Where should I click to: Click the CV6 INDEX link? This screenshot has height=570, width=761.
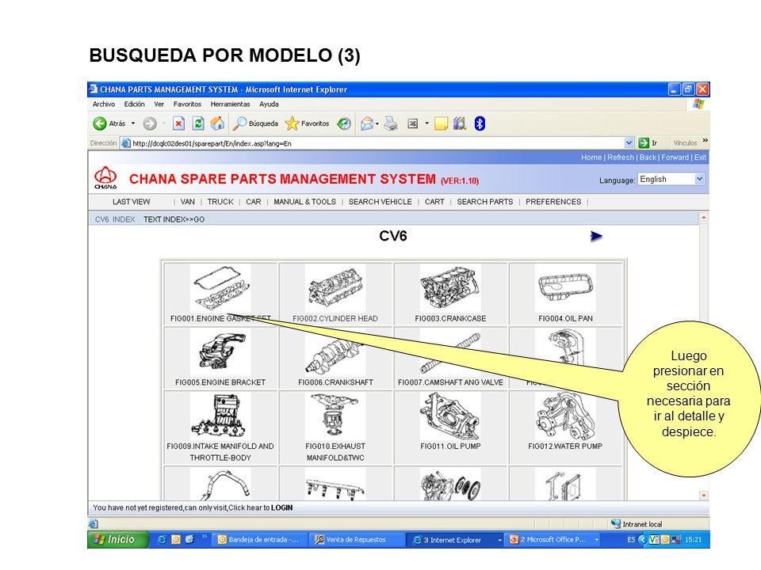(x=115, y=219)
